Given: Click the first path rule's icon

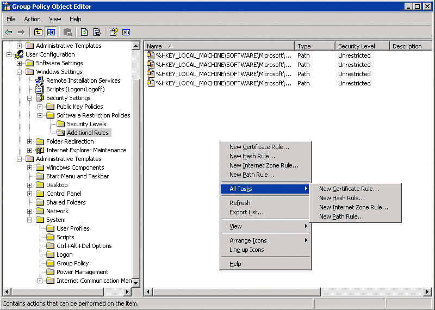Looking at the screenshot, I should click(x=151, y=55).
